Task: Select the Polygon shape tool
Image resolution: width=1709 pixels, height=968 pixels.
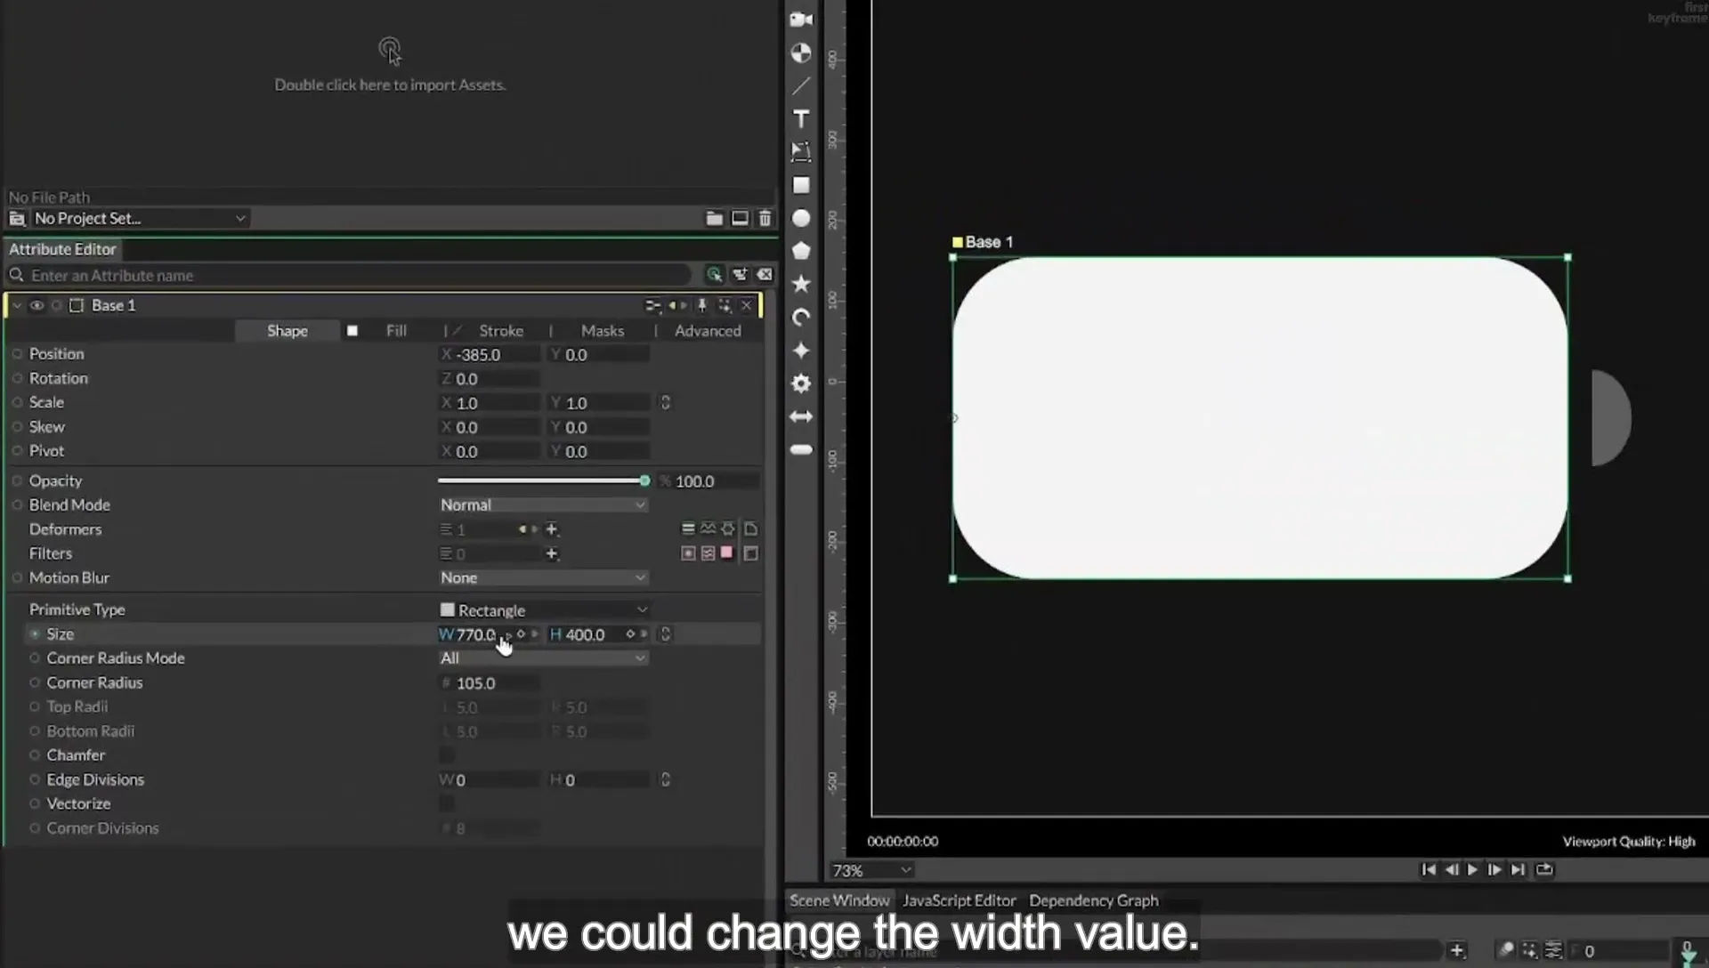Action: coord(801,251)
